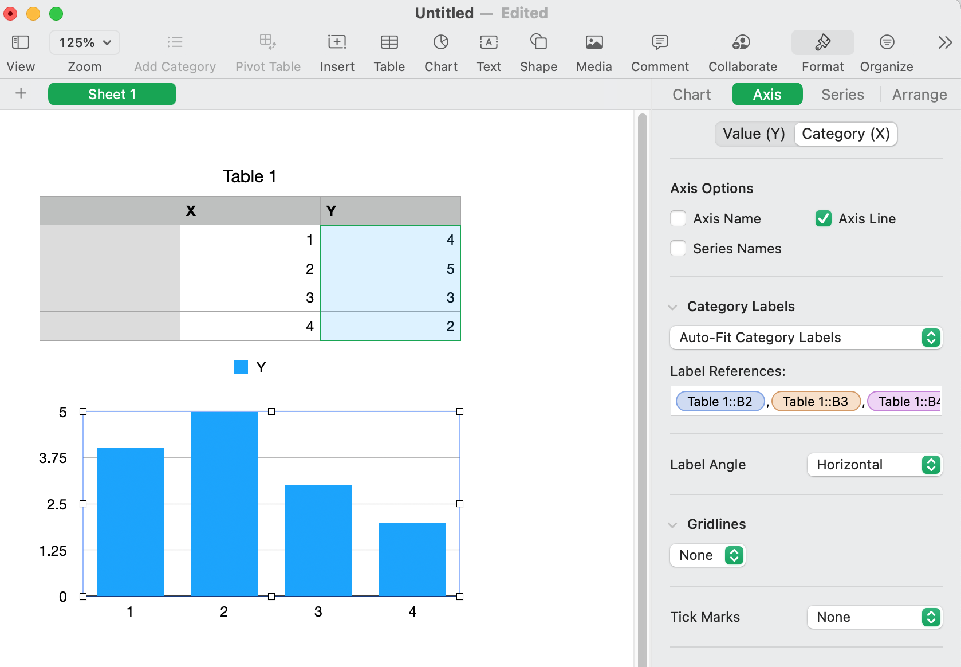Click the blue Y legend swatch
961x667 pixels.
(x=241, y=367)
